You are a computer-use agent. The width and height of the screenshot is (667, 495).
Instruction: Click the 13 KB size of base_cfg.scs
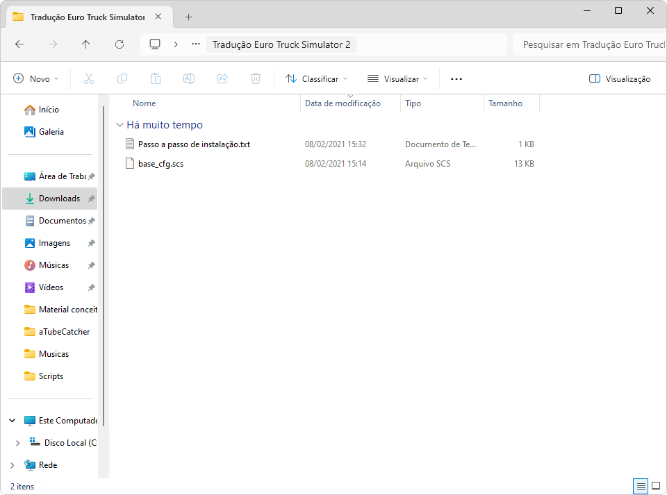click(524, 164)
